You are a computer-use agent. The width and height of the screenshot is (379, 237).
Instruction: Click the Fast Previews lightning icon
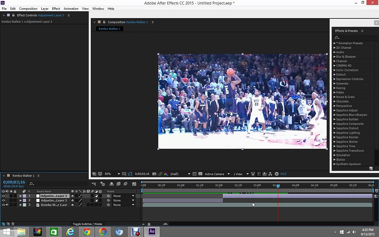259,174
